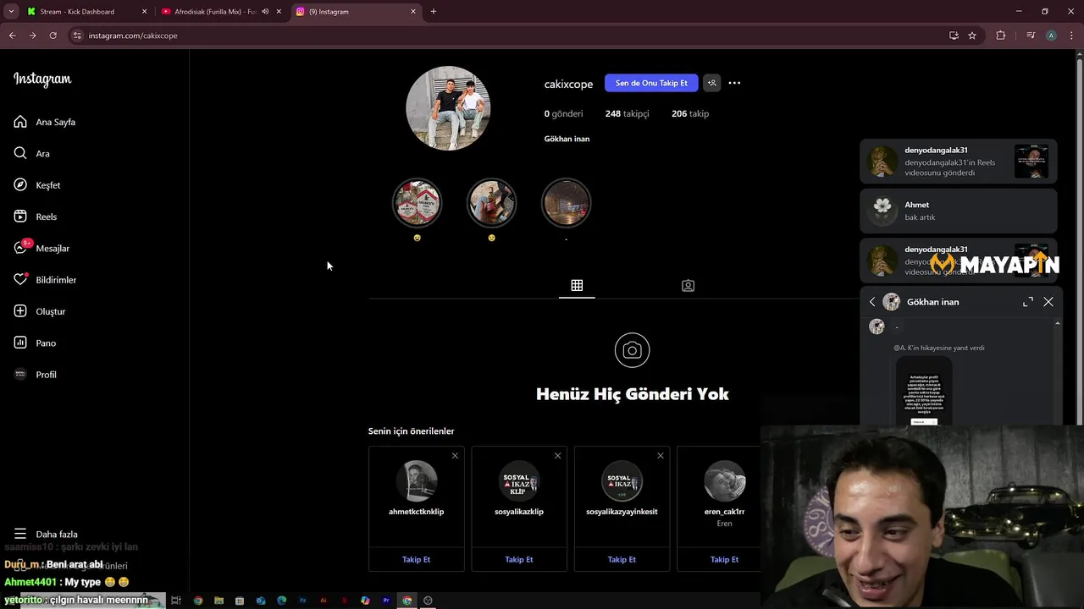The height and width of the screenshot is (609, 1084).
Task: Open sosyalikazklip suggested profile avatar
Action: [x=519, y=481]
